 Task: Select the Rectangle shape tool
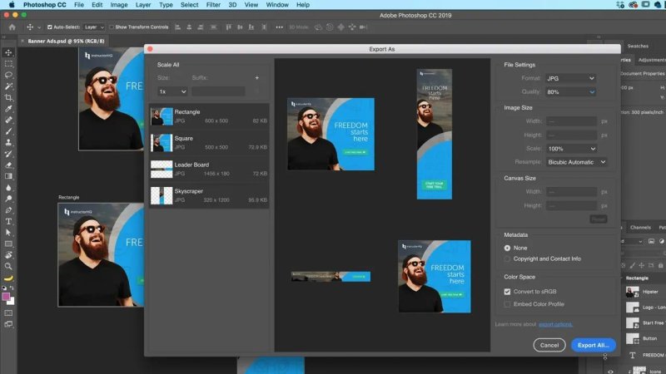8,244
